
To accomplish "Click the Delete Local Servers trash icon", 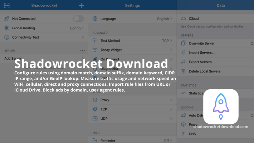I will 183,71.
